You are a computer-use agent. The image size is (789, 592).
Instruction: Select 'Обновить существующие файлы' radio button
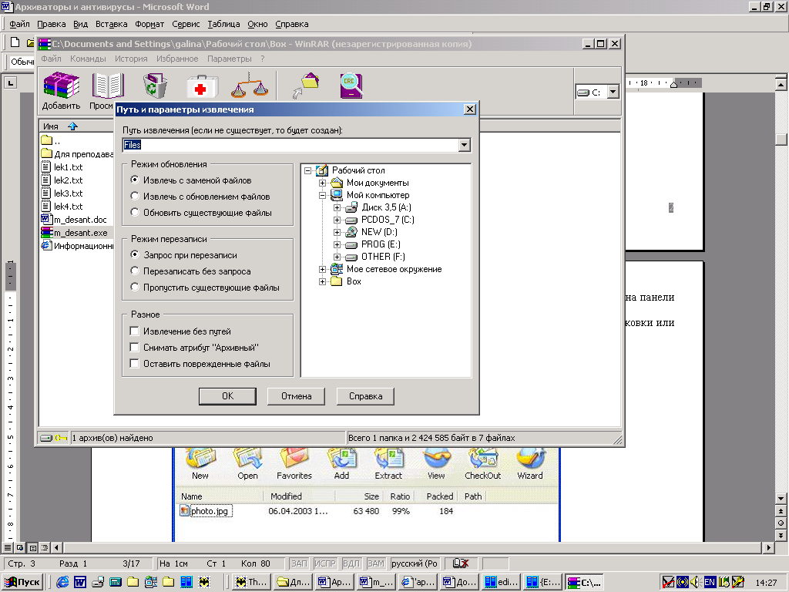[134, 212]
